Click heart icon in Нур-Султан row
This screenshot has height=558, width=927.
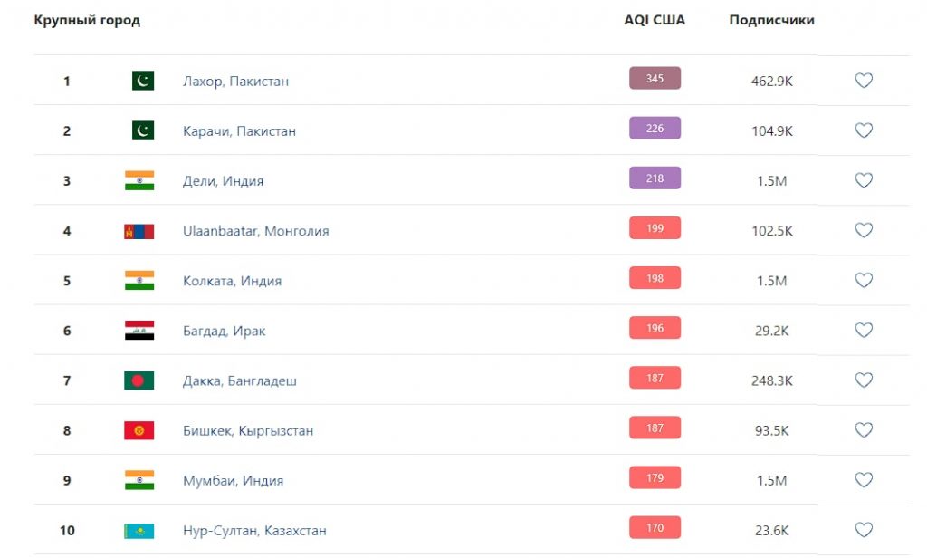point(864,530)
